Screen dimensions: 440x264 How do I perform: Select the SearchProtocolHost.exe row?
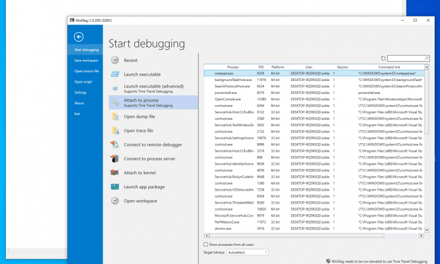pos(314,86)
